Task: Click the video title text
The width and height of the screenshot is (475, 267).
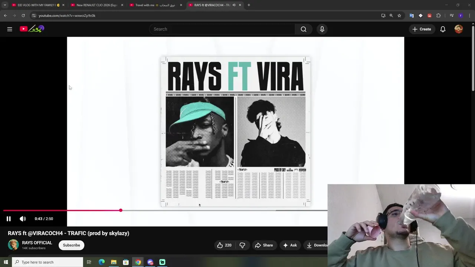Action: tap(69, 233)
